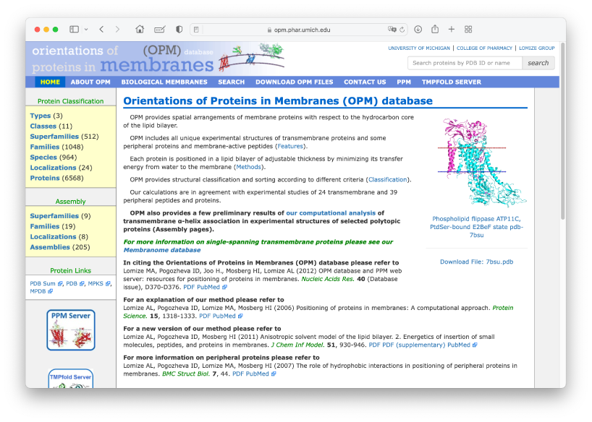592x422 pixels.
Task: Open Families (1048) classification link
Action: tap(45, 147)
